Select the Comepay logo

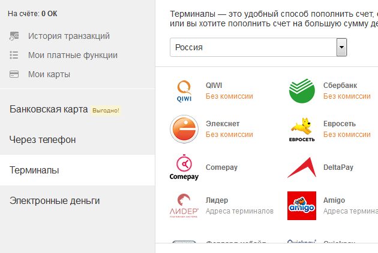click(184, 167)
